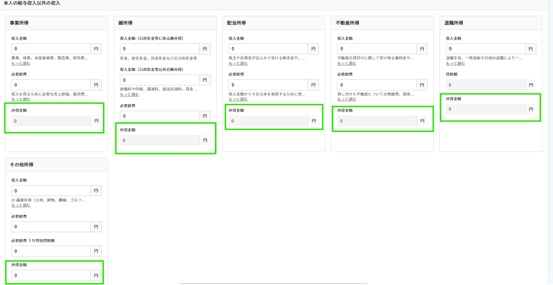Open もっと読む under 事業所得 収入金額
553x285 pixels.
(21, 63)
